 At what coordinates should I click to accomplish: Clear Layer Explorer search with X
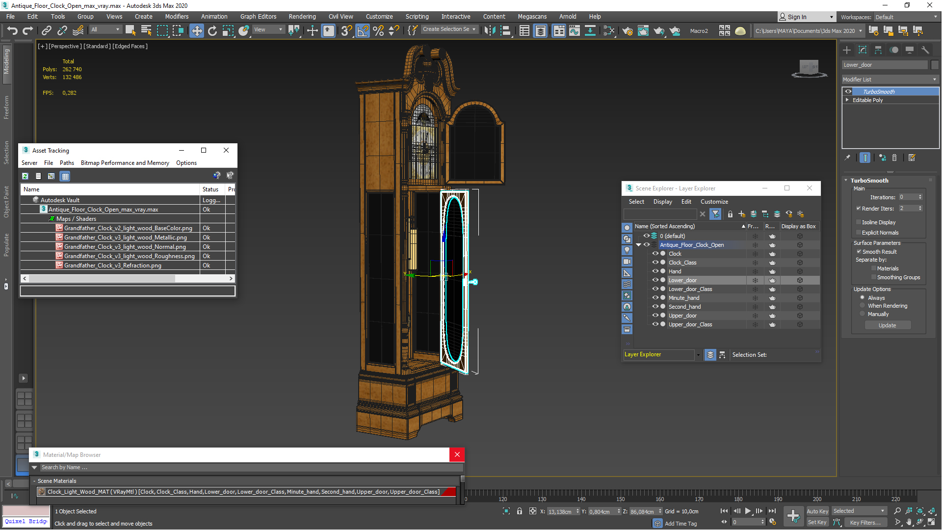(703, 214)
